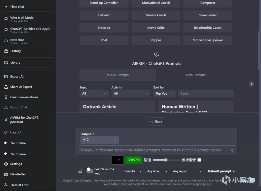This screenshot has height=191, width=261.
Task: Click the first No Theme palette icon
Action: coord(6,143)
